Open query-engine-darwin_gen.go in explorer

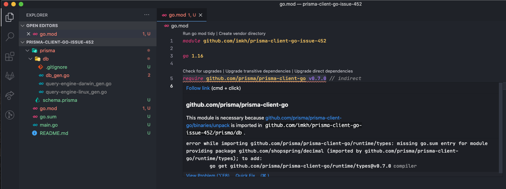point(78,83)
